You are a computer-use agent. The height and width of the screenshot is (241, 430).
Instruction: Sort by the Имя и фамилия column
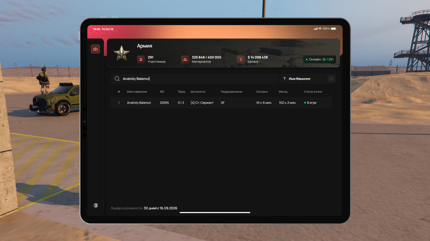pos(137,92)
